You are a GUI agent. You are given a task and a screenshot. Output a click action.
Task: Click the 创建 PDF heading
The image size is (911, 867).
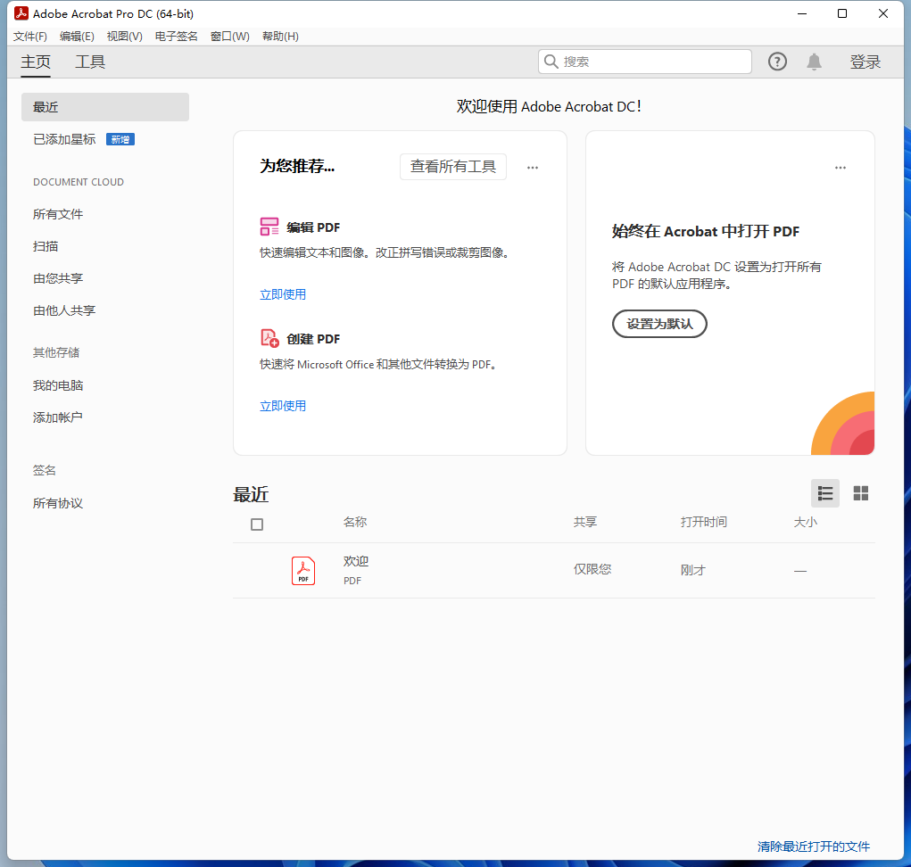tap(313, 339)
